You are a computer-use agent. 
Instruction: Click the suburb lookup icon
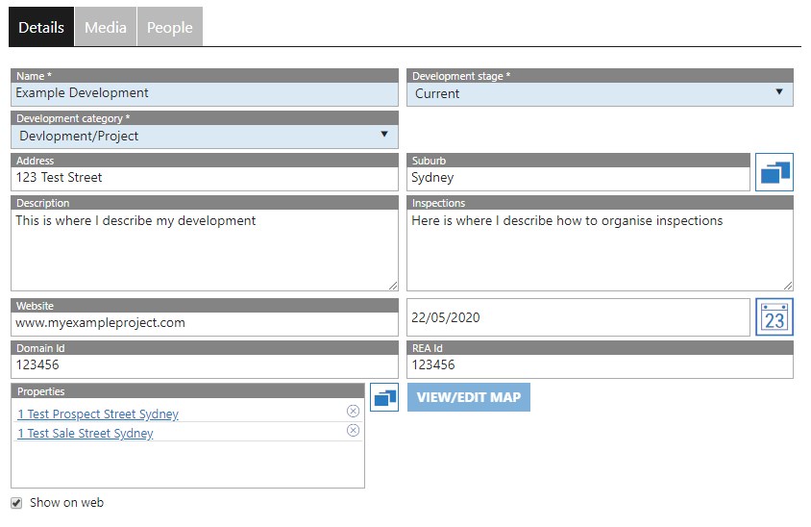tap(774, 172)
